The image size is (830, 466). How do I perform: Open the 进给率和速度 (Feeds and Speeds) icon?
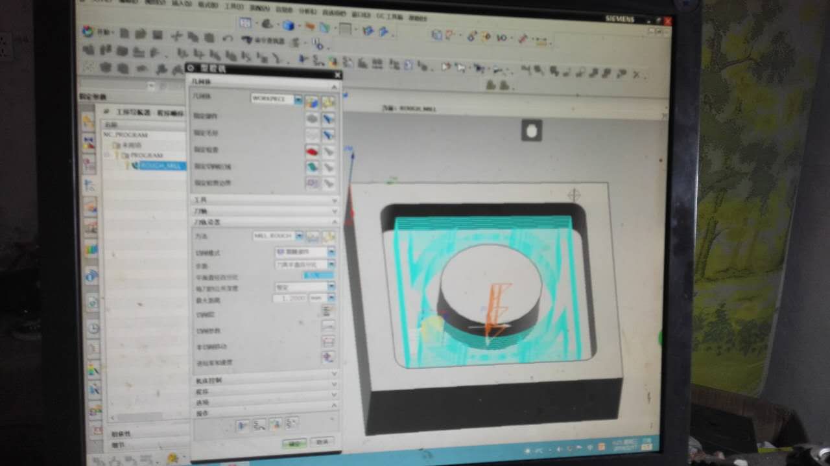(328, 357)
